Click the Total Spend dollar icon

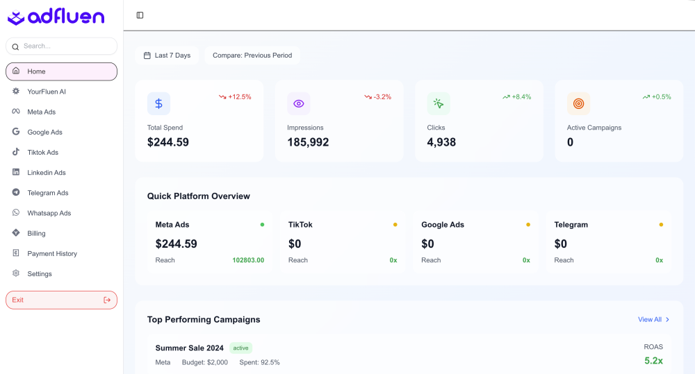[158, 103]
